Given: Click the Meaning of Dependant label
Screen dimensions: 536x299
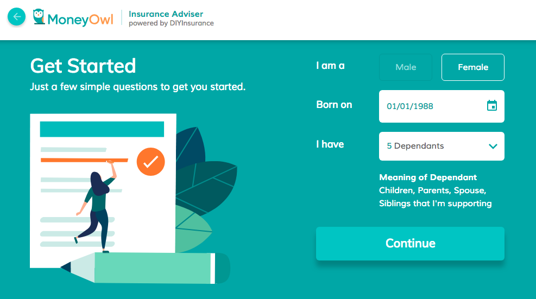Looking at the screenshot, I should coord(428,177).
